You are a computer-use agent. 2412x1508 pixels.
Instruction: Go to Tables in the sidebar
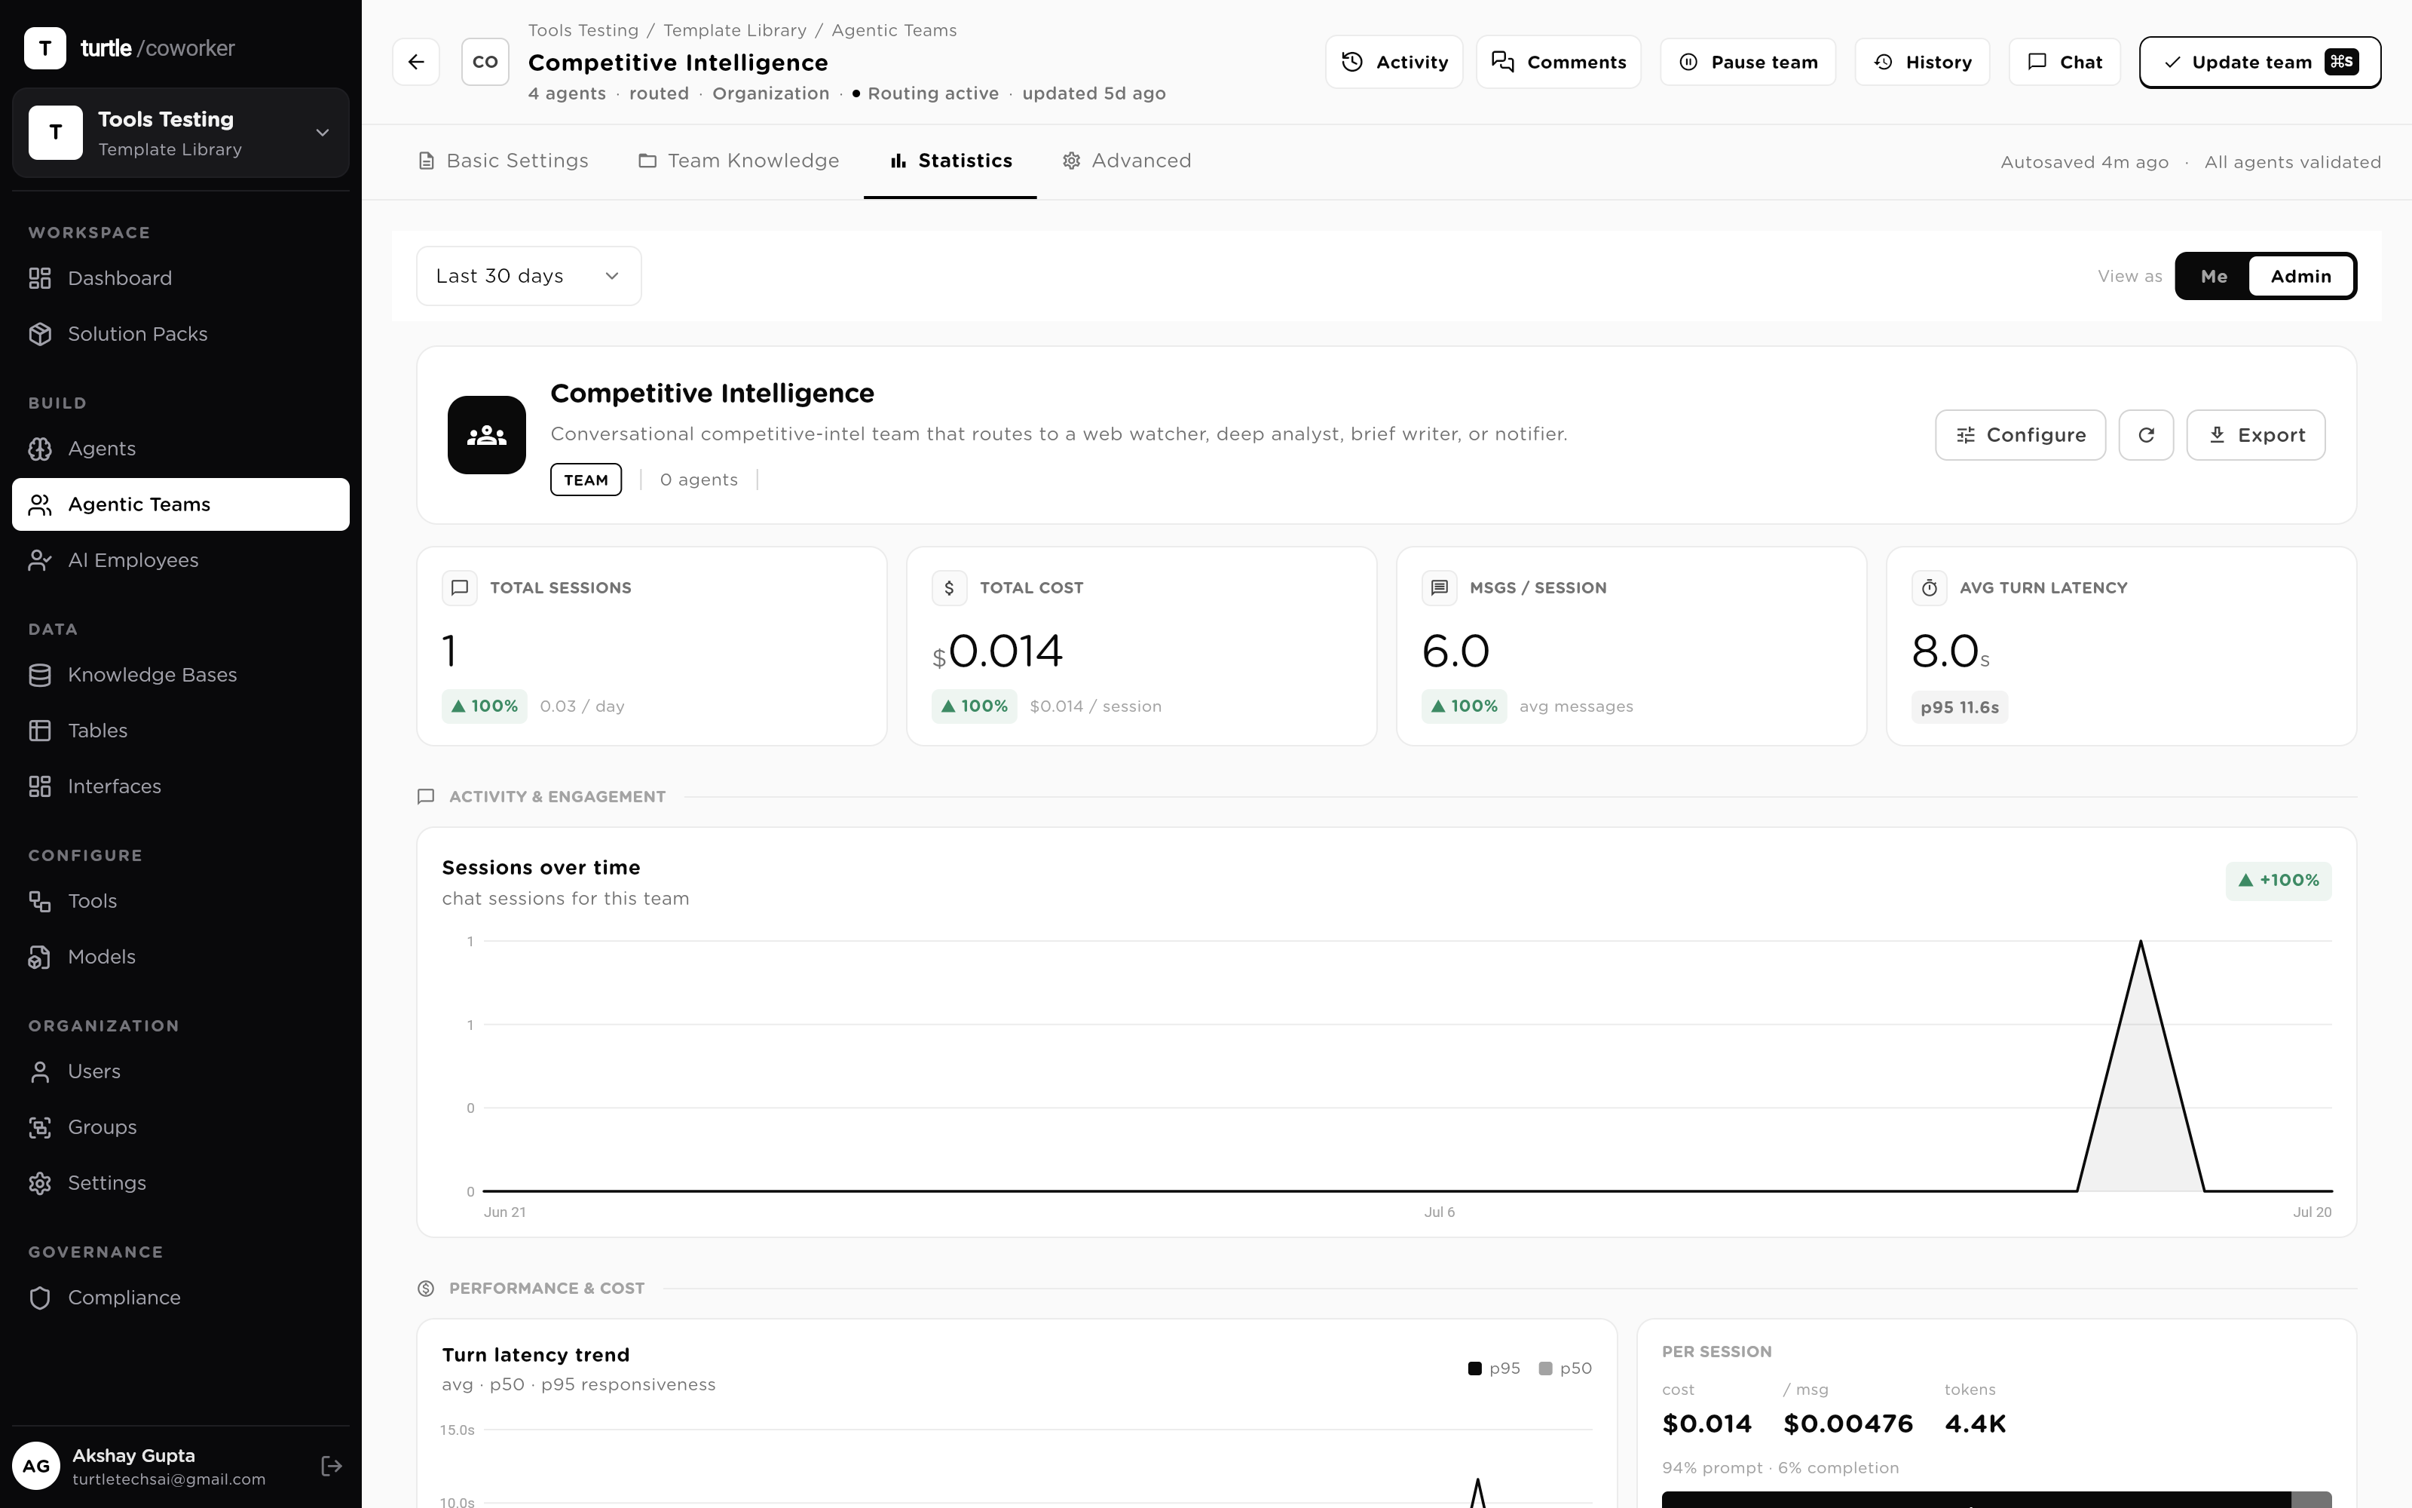tap(180, 731)
